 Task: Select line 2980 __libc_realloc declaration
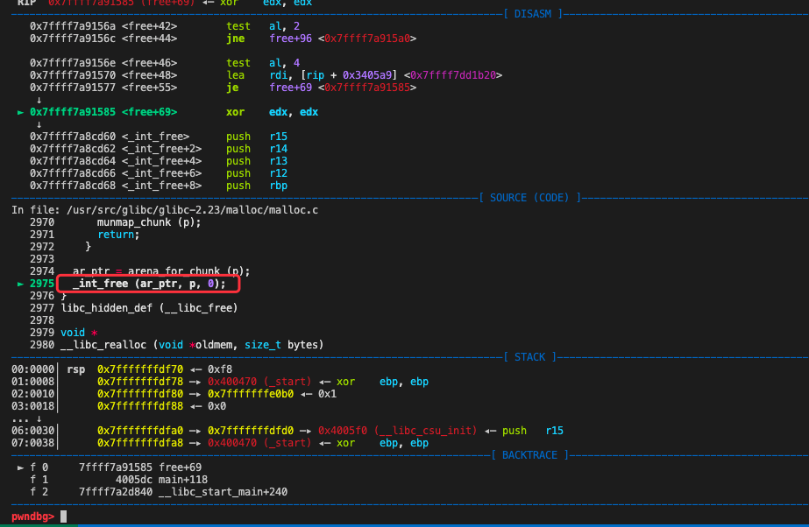tap(176, 345)
